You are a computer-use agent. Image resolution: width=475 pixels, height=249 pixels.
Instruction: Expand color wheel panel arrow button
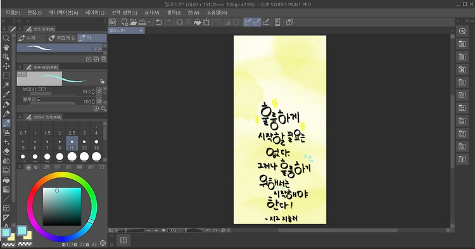pos(103,243)
